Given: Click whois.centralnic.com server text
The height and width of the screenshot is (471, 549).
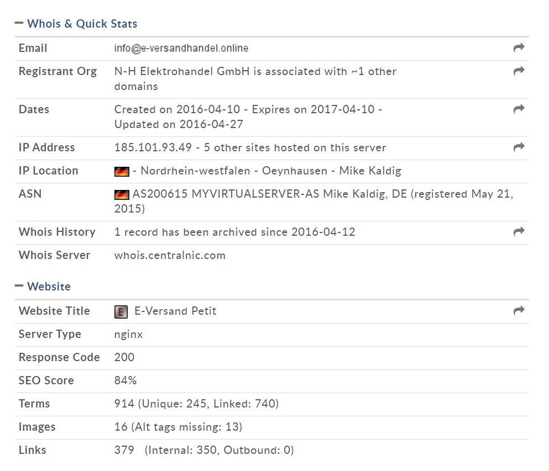Looking at the screenshot, I should (x=170, y=255).
